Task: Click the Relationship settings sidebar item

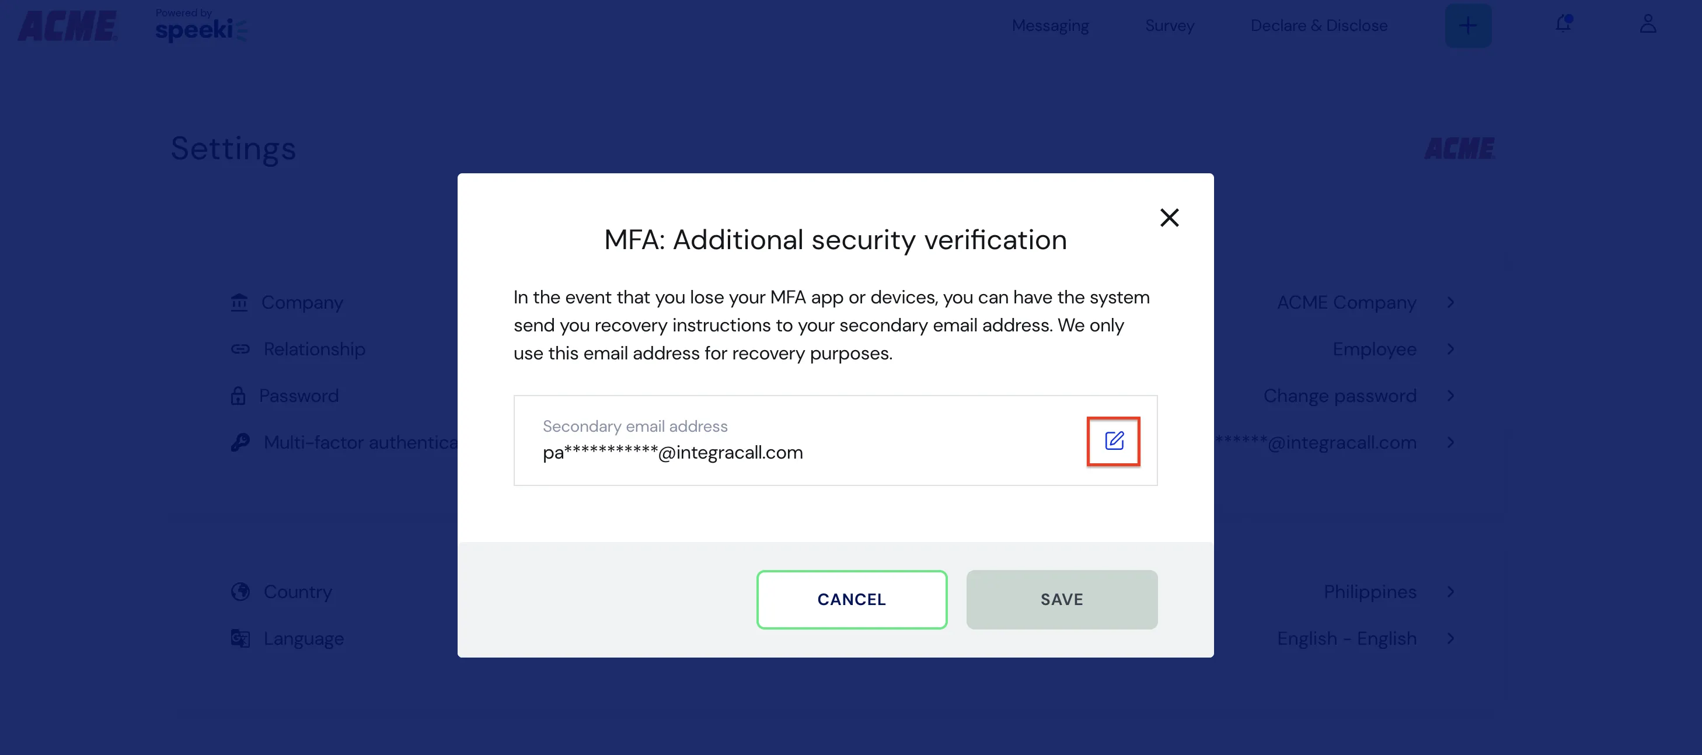Action: click(x=313, y=349)
